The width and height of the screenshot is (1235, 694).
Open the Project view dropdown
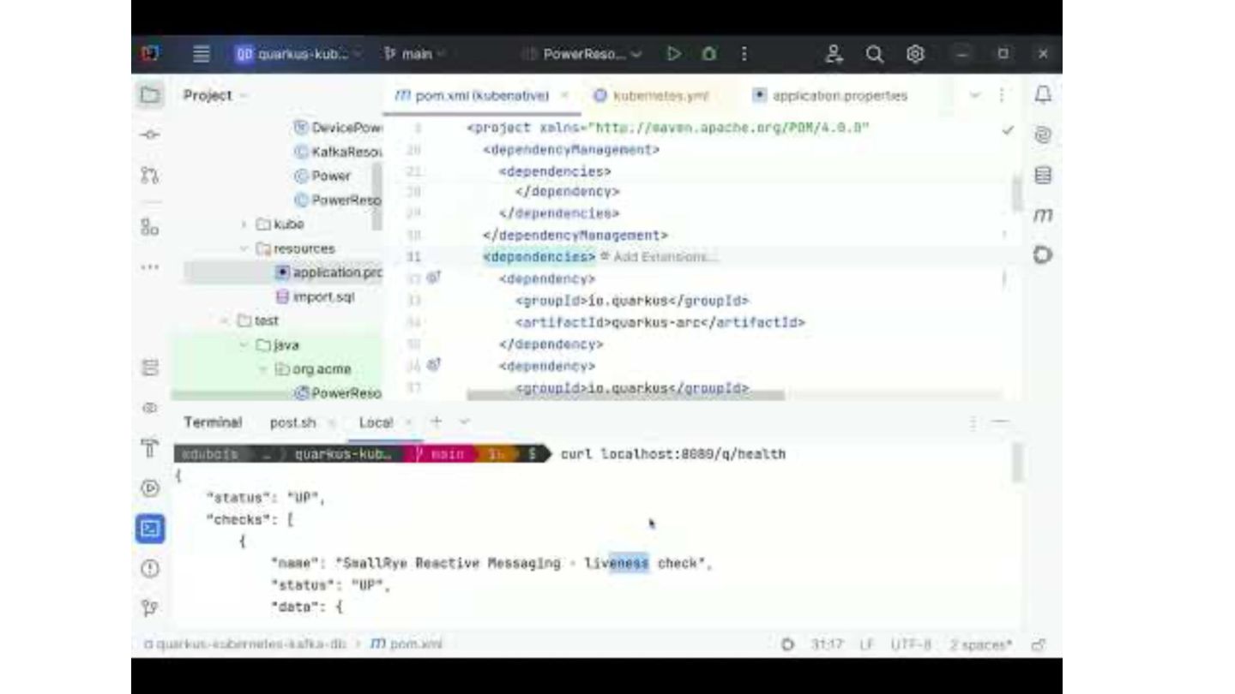pyautogui.click(x=214, y=95)
